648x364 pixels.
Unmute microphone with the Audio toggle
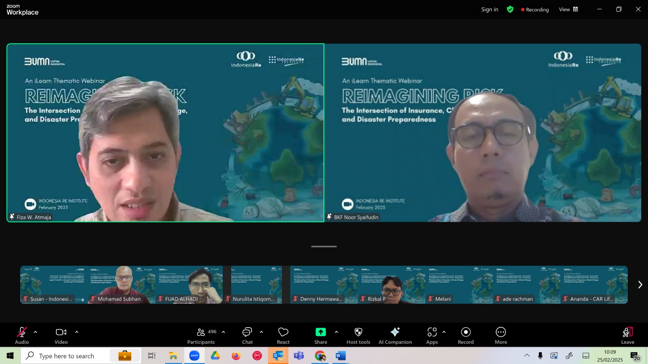[x=22, y=335]
